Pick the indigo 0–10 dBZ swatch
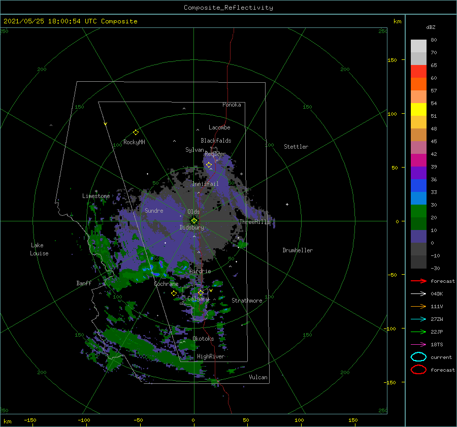Screen dimensions: 457x427 pyautogui.click(x=418, y=237)
